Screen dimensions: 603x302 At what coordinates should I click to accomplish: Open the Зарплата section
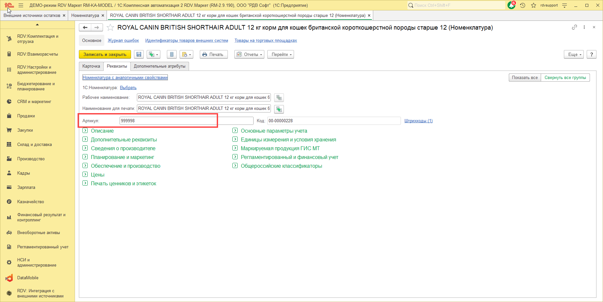[x=37, y=188]
